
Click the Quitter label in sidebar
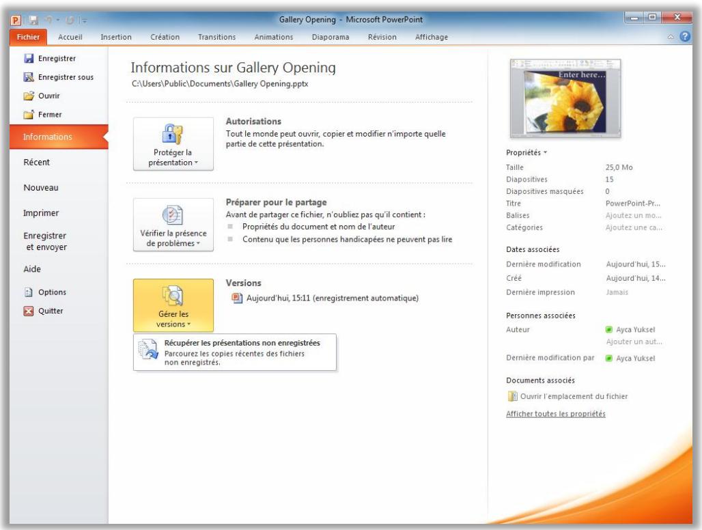pyautogui.click(x=51, y=311)
